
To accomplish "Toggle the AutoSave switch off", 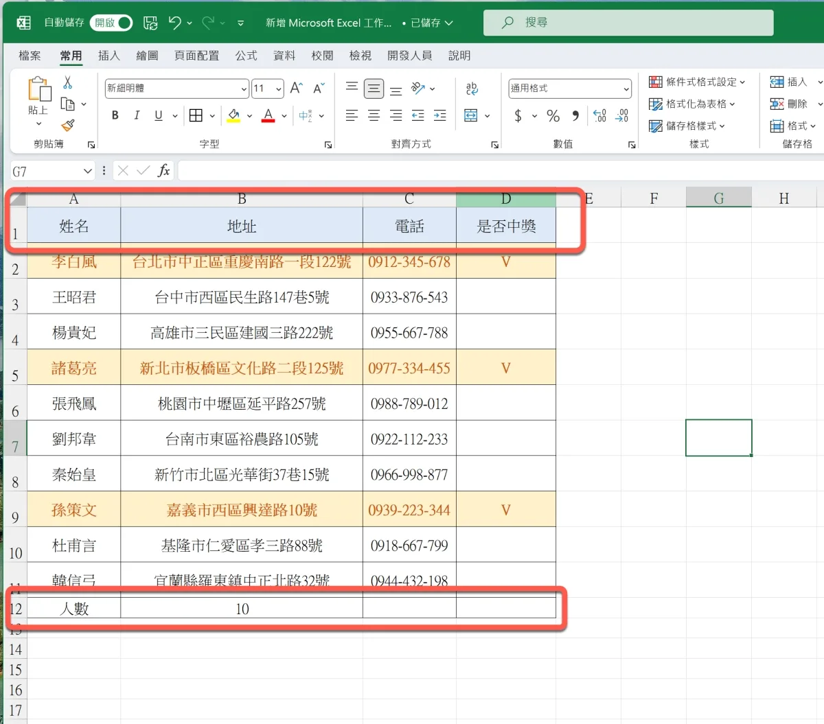I will pos(113,23).
